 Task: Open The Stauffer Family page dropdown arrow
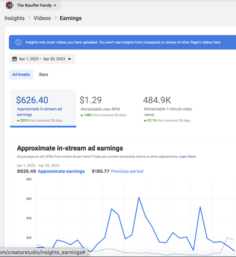(x=55, y=6)
